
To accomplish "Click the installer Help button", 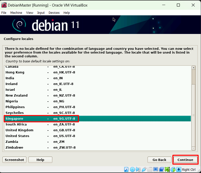I will (x=40, y=160).
